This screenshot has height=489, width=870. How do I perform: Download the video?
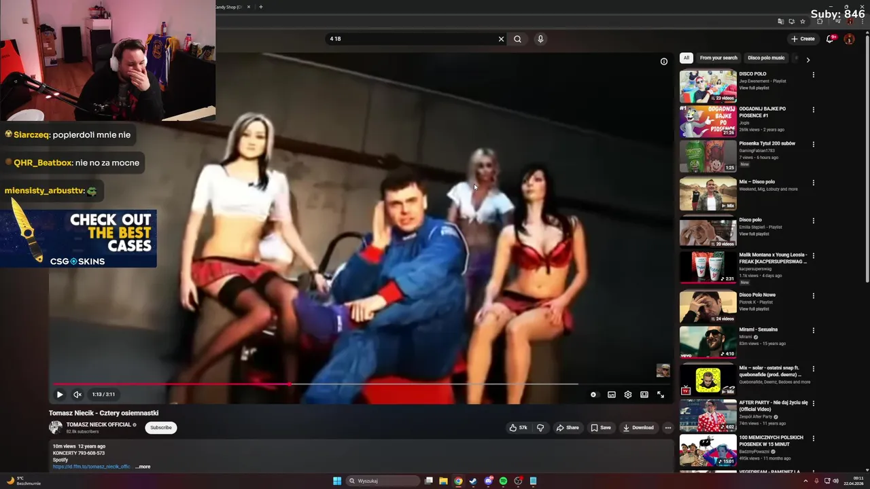click(x=638, y=427)
